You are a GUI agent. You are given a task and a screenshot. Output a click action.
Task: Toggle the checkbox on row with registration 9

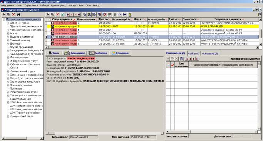coord(52,44)
